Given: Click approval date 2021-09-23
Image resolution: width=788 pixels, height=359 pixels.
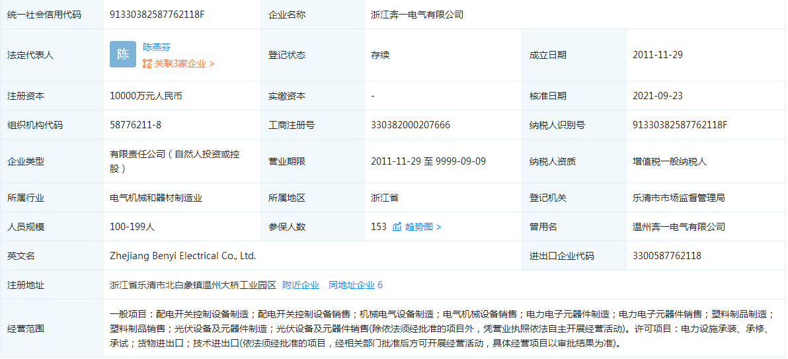Looking at the screenshot, I should (x=658, y=95).
